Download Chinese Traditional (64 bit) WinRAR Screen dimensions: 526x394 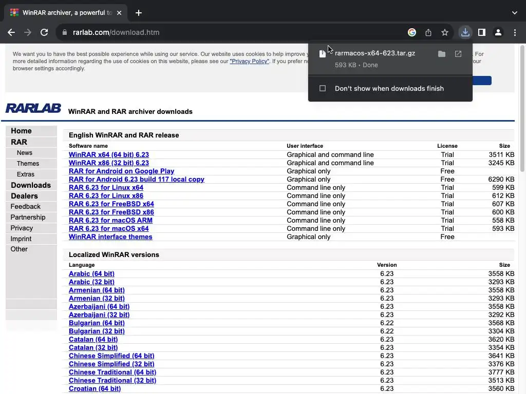coord(112,372)
